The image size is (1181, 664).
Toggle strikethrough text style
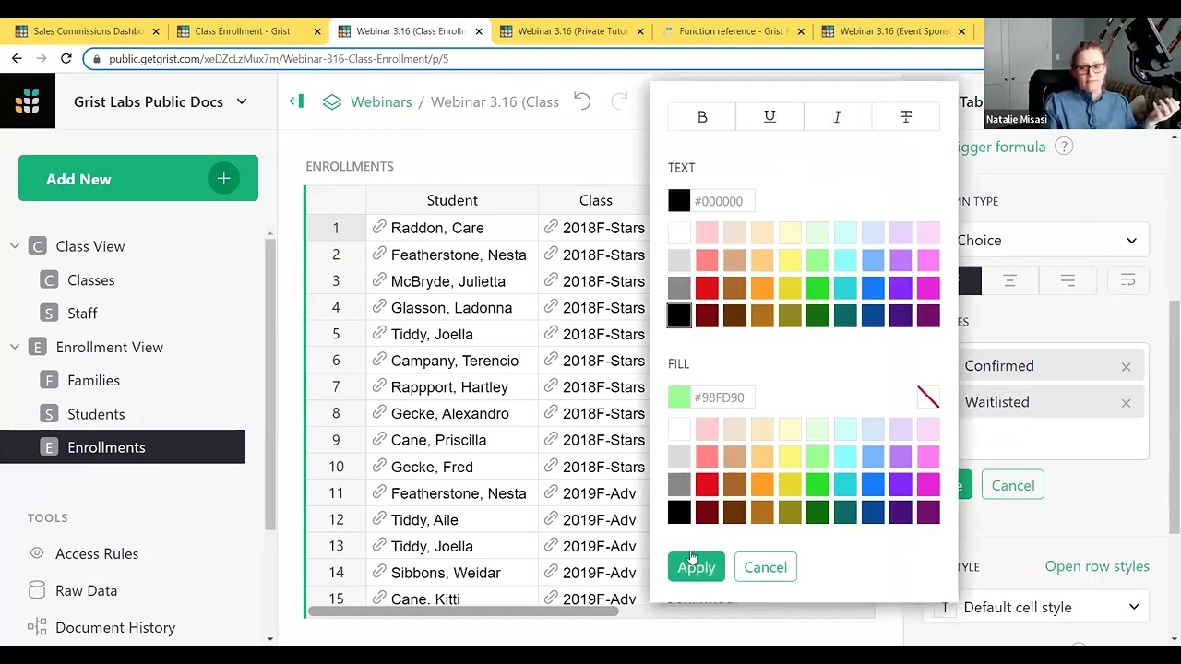click(x=905, y=117)
